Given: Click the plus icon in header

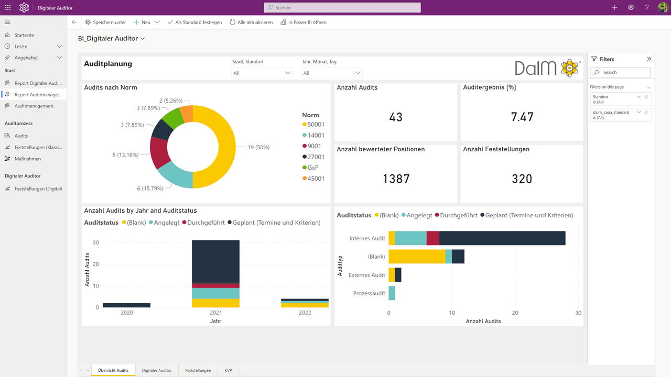Looking at the screenshot, I should point(615,8).
